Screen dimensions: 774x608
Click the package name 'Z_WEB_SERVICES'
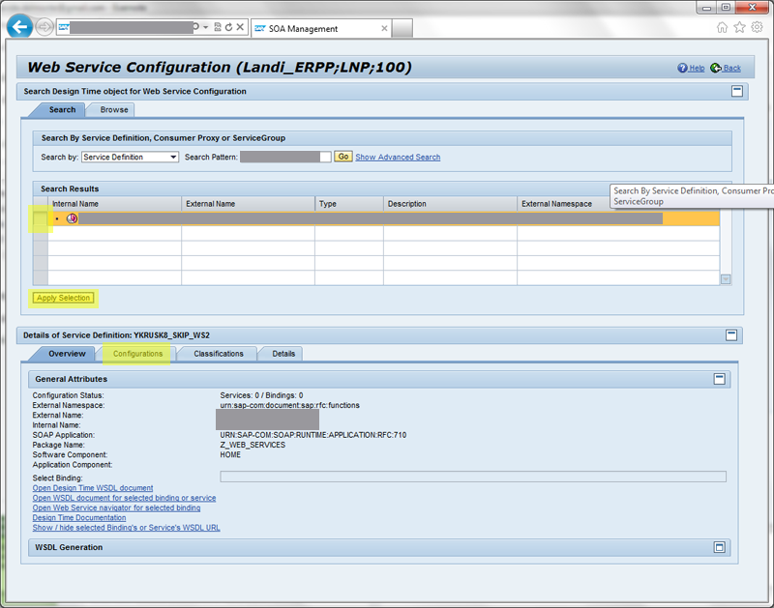coord(253,445)
